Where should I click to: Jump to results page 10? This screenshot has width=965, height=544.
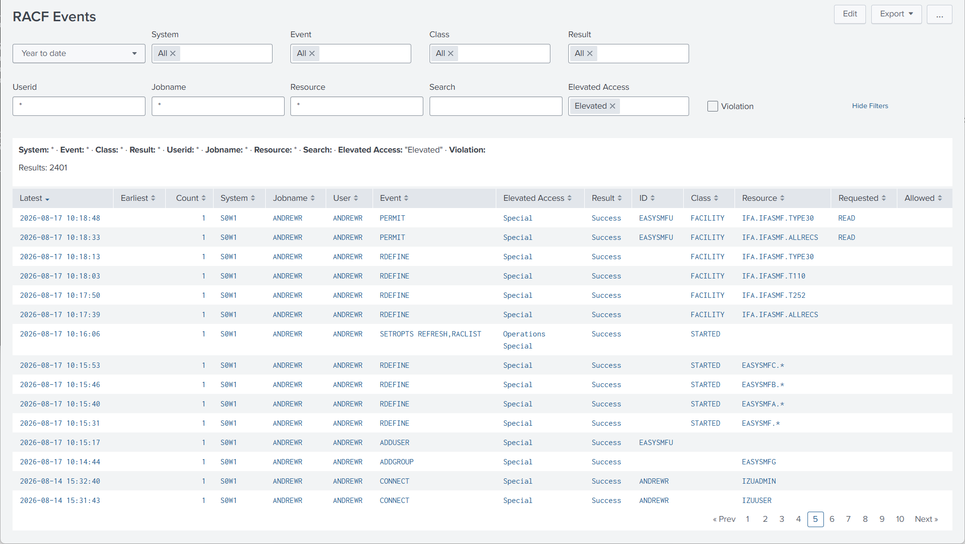[900, 519]
